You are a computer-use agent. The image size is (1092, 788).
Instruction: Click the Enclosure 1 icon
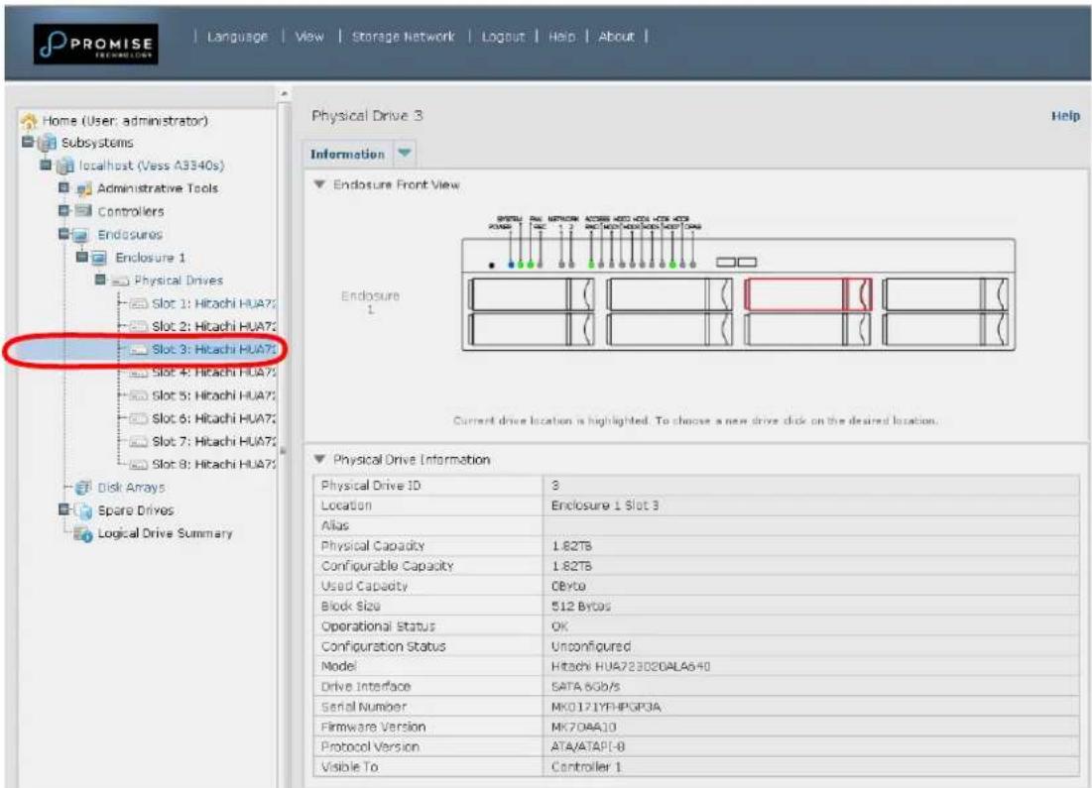(99, 259)
